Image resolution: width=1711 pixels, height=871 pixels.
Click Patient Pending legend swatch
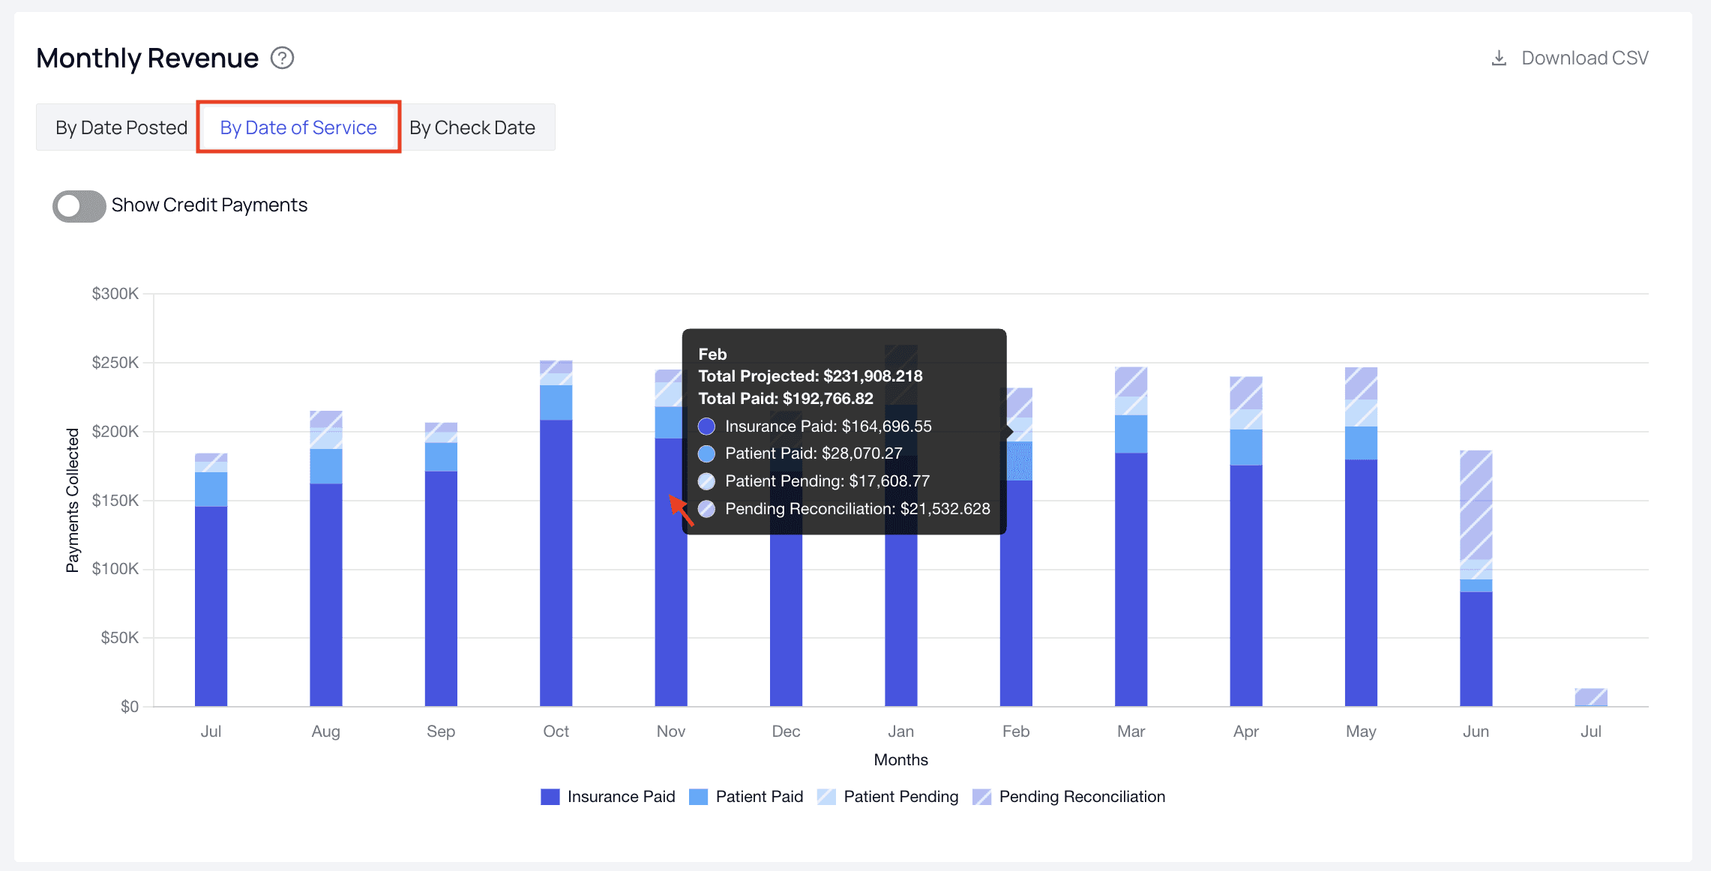coord(826,797)
